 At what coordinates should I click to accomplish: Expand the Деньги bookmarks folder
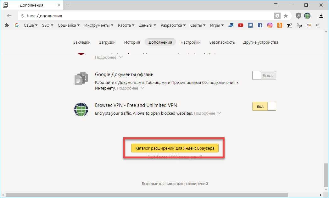pos(148,25)
